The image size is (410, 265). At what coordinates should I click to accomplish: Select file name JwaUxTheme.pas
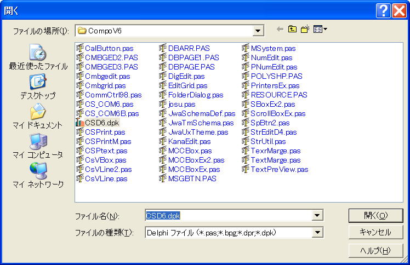coord(198,132)
